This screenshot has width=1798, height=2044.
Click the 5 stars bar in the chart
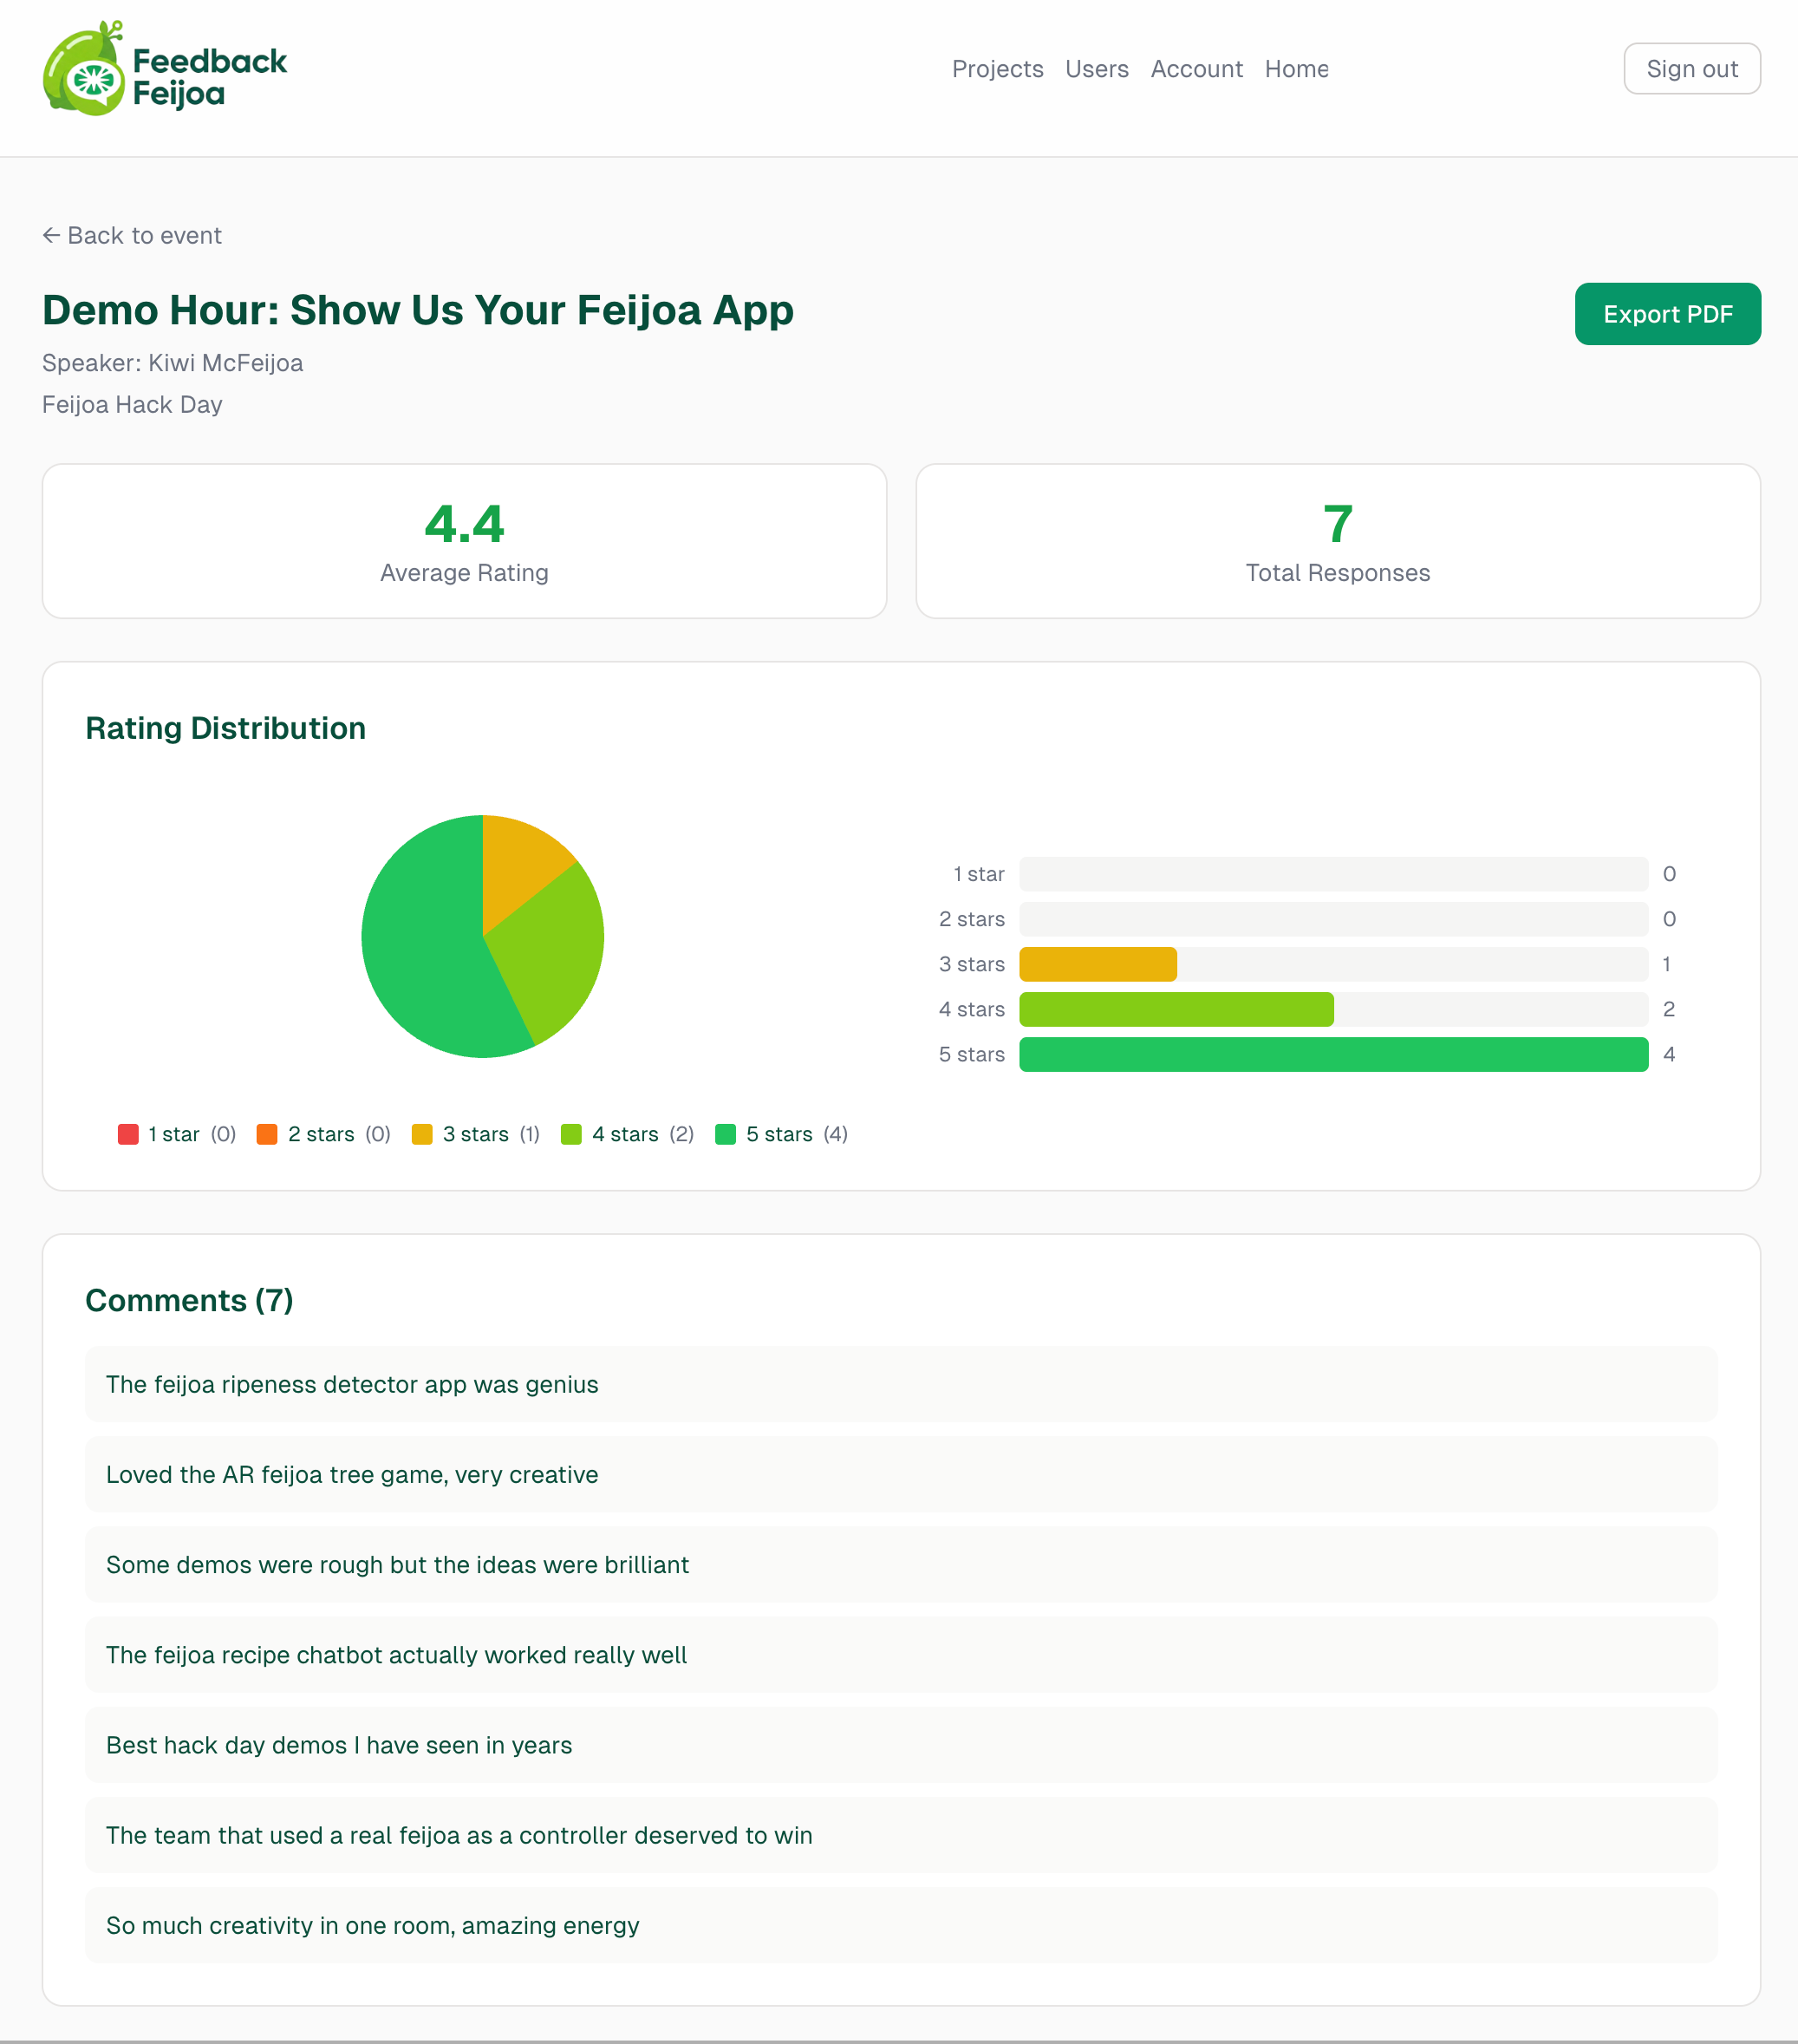point(1332,1054)
